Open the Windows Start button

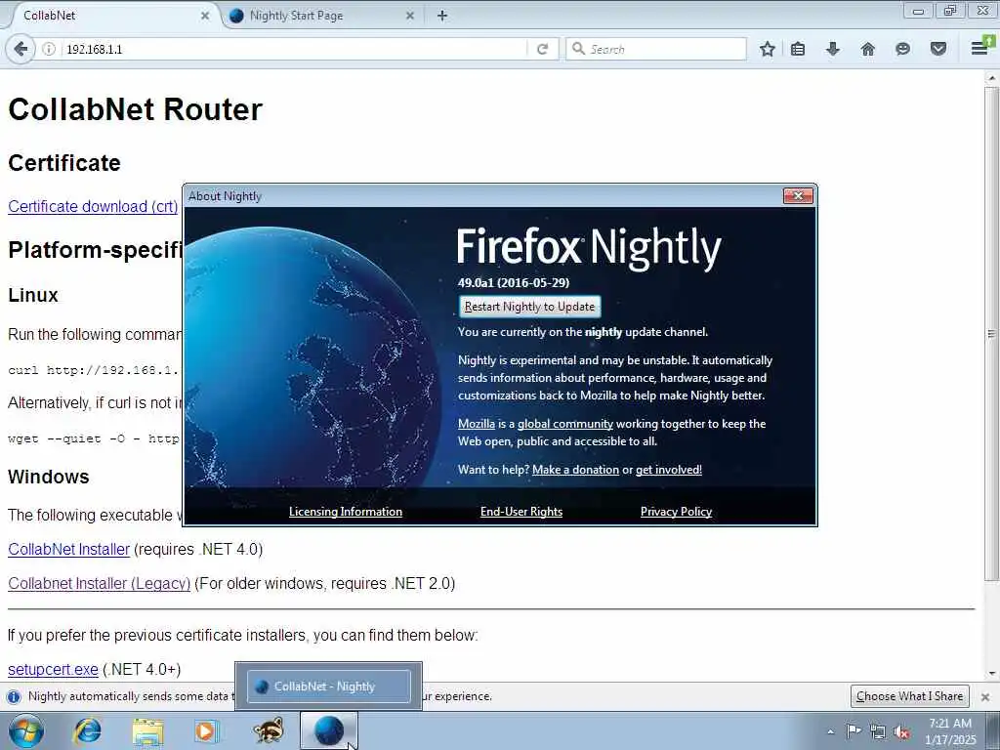26,730
